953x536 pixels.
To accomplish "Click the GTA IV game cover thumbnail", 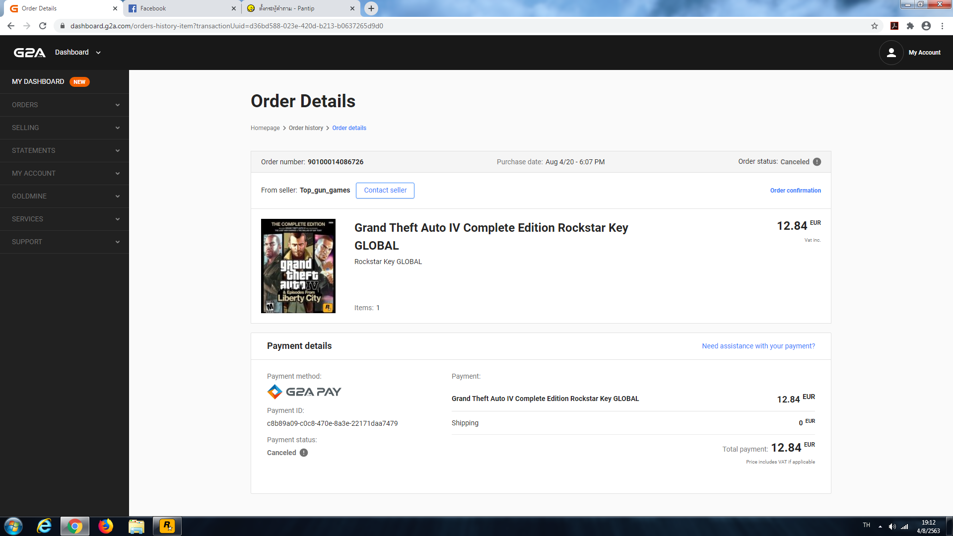I will pos(298,266).
